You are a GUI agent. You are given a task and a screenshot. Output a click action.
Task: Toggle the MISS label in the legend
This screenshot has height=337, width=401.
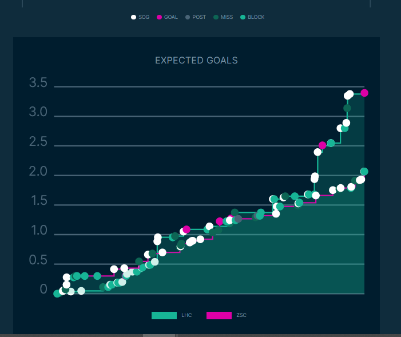[227, 17]
